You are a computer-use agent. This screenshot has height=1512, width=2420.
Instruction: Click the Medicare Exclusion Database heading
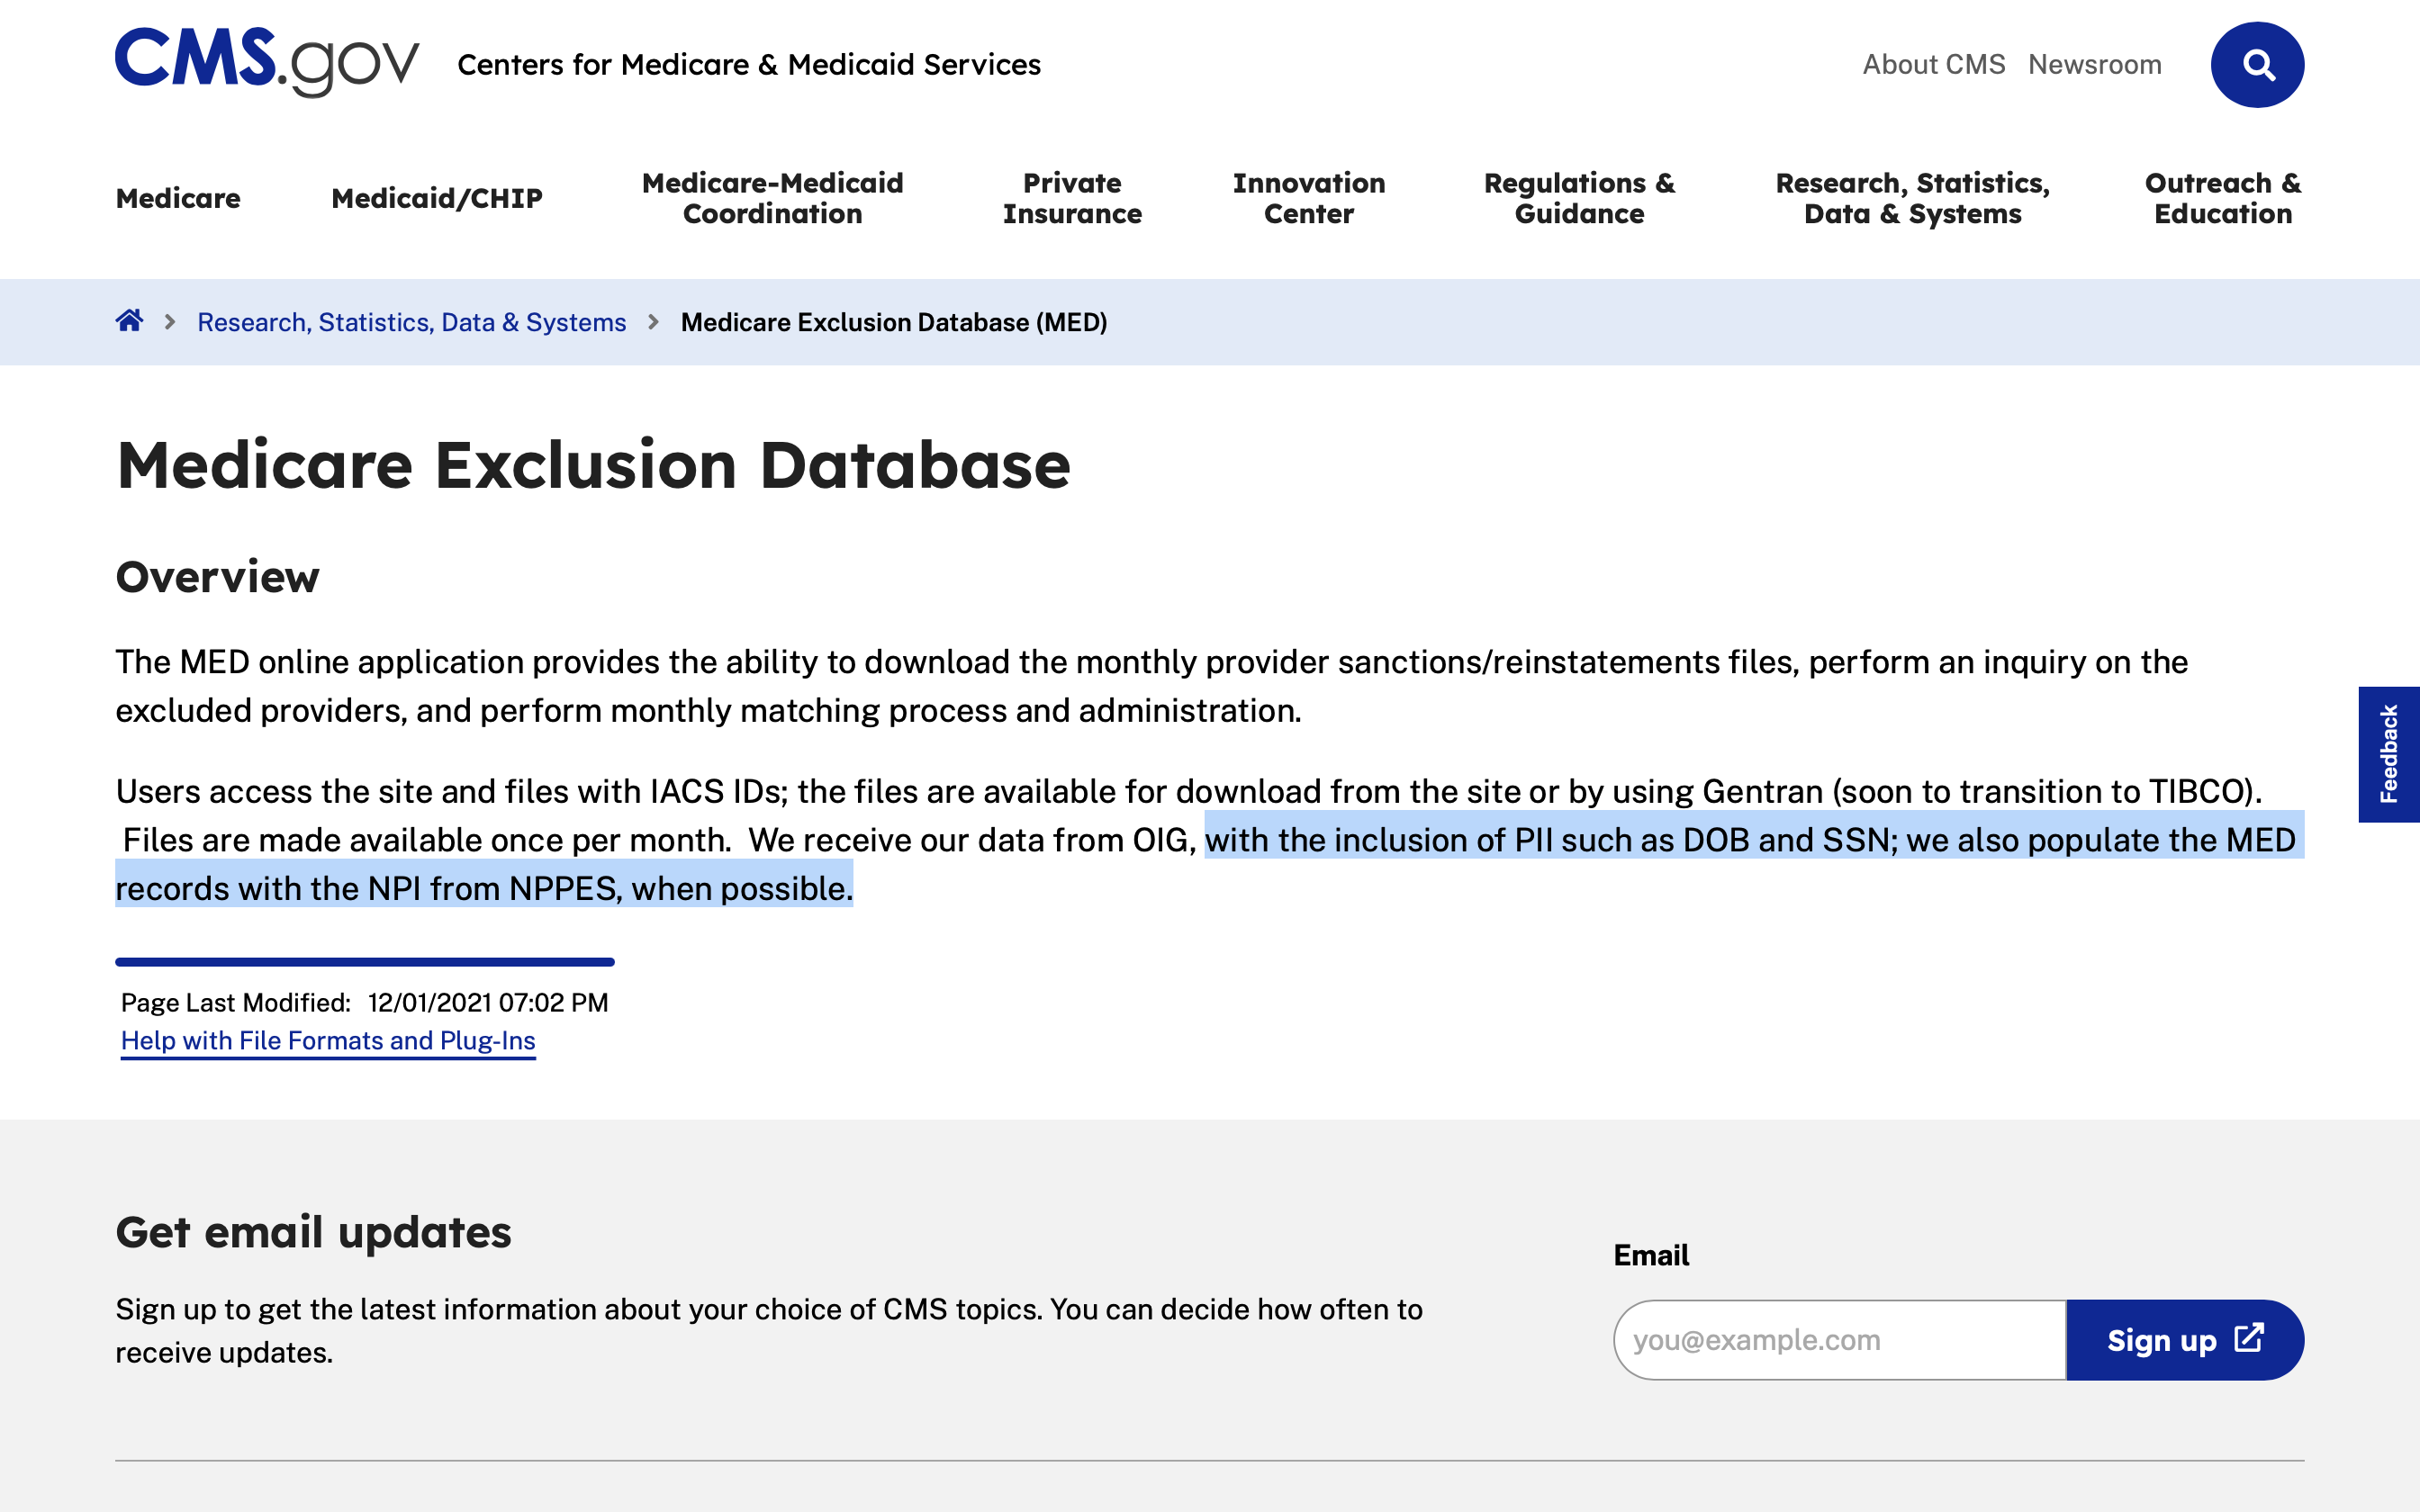[593, 465]
